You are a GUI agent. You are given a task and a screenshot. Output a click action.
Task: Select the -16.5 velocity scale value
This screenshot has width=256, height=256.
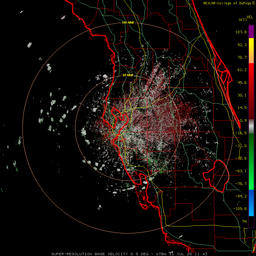[241, 133]
